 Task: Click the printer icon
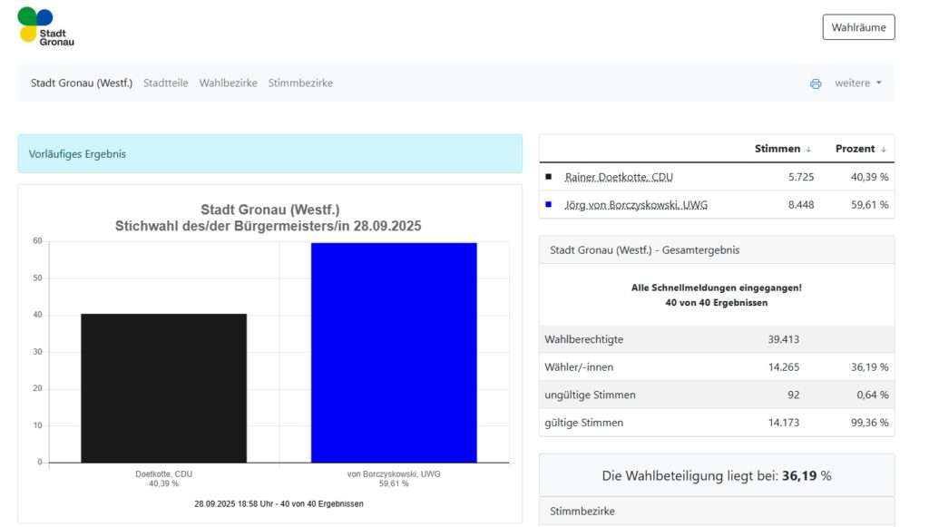[x=816, y=83]
